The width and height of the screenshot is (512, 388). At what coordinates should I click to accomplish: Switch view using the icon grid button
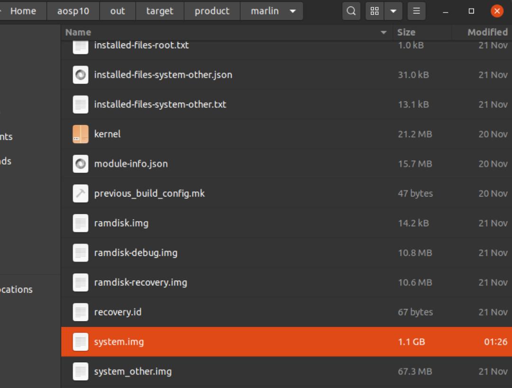tap(375, 11)
